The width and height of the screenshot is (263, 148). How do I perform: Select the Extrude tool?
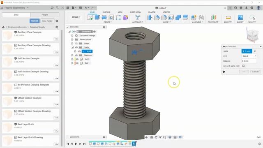[x=97, y=17]
